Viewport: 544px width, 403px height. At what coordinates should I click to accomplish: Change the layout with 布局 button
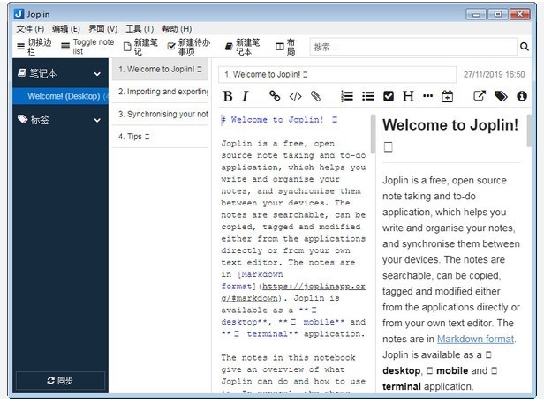click(285, 47)
